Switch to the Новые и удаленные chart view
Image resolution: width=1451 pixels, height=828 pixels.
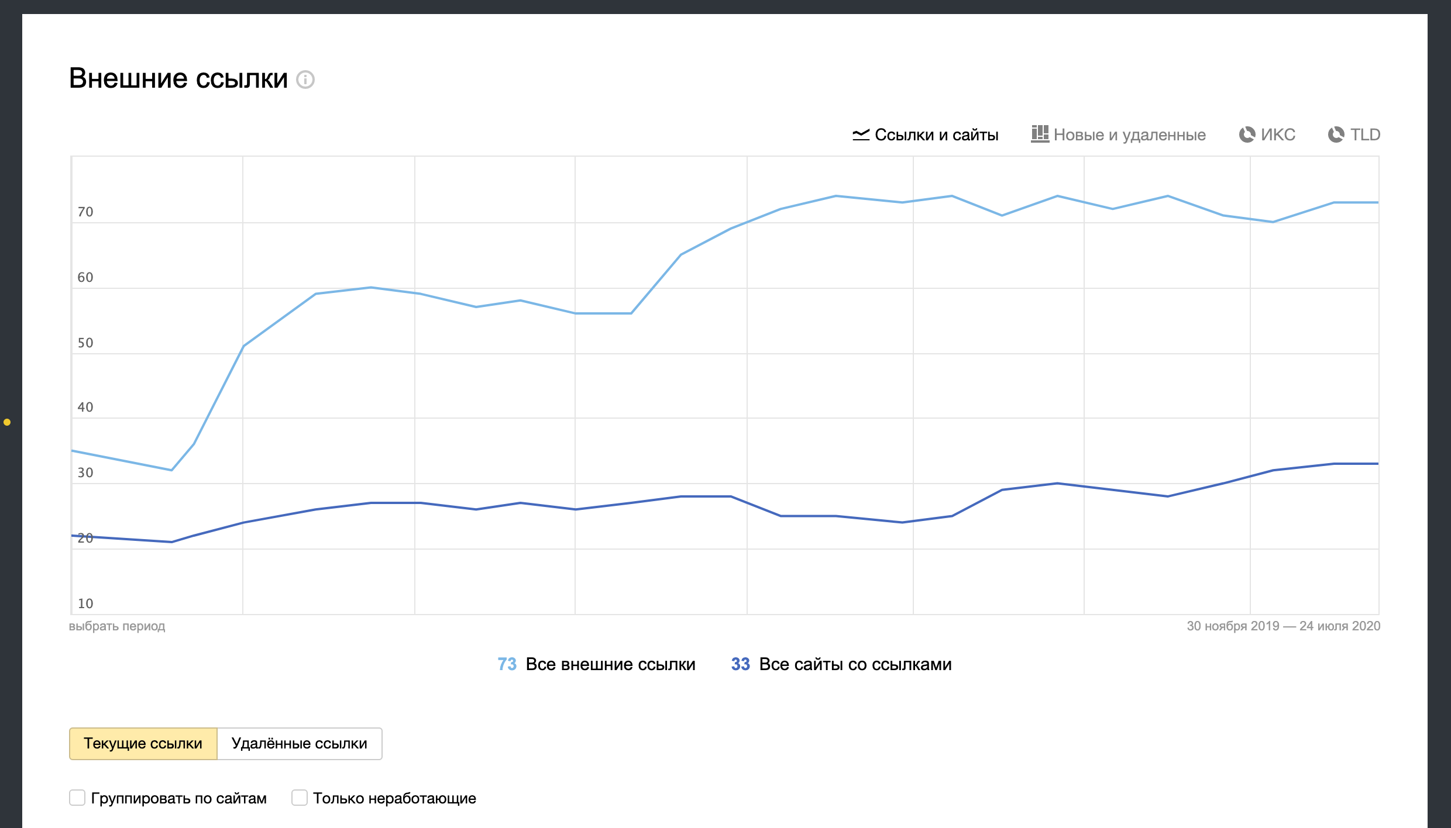(x=1129, y=135)
